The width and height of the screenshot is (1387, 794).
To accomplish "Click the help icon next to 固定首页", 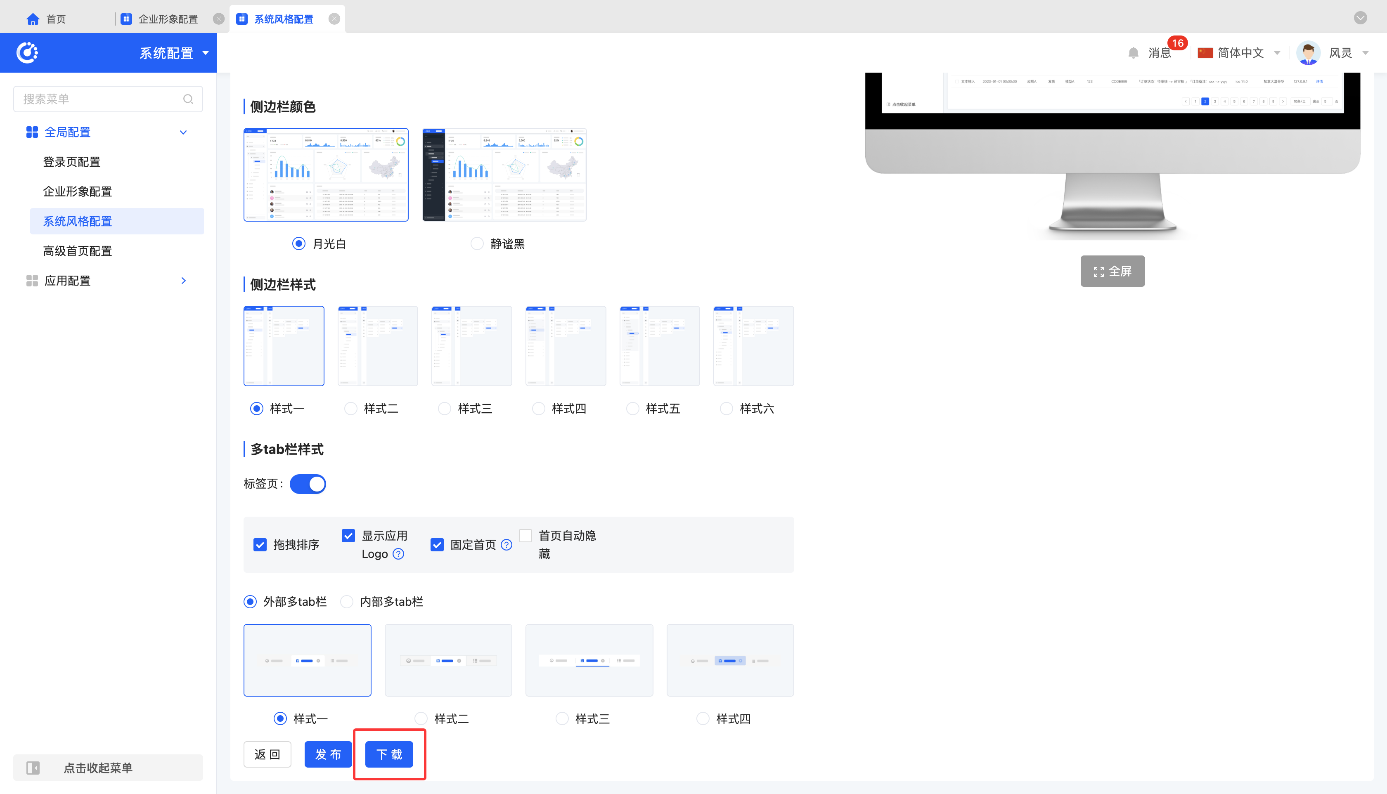I will tap(506, 545).
